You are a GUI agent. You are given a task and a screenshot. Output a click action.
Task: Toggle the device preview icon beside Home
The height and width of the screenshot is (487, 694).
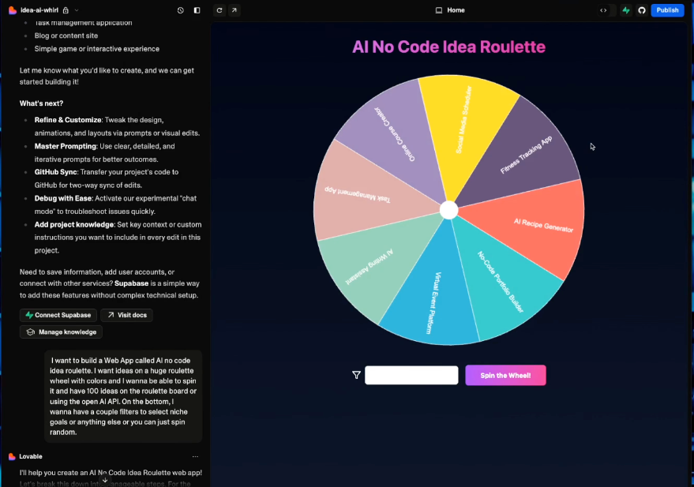coord(438,10)
